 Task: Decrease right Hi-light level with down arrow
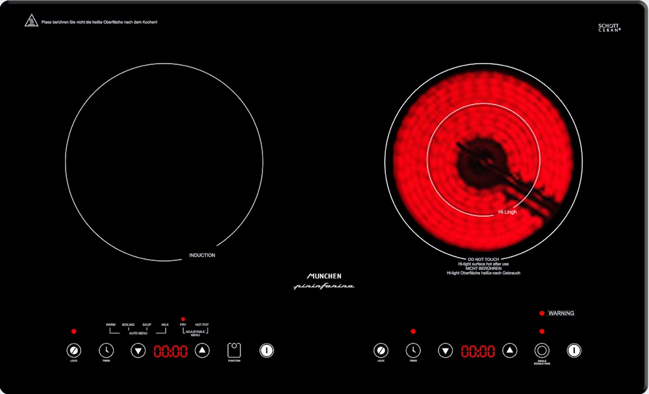tap(445, 351)
